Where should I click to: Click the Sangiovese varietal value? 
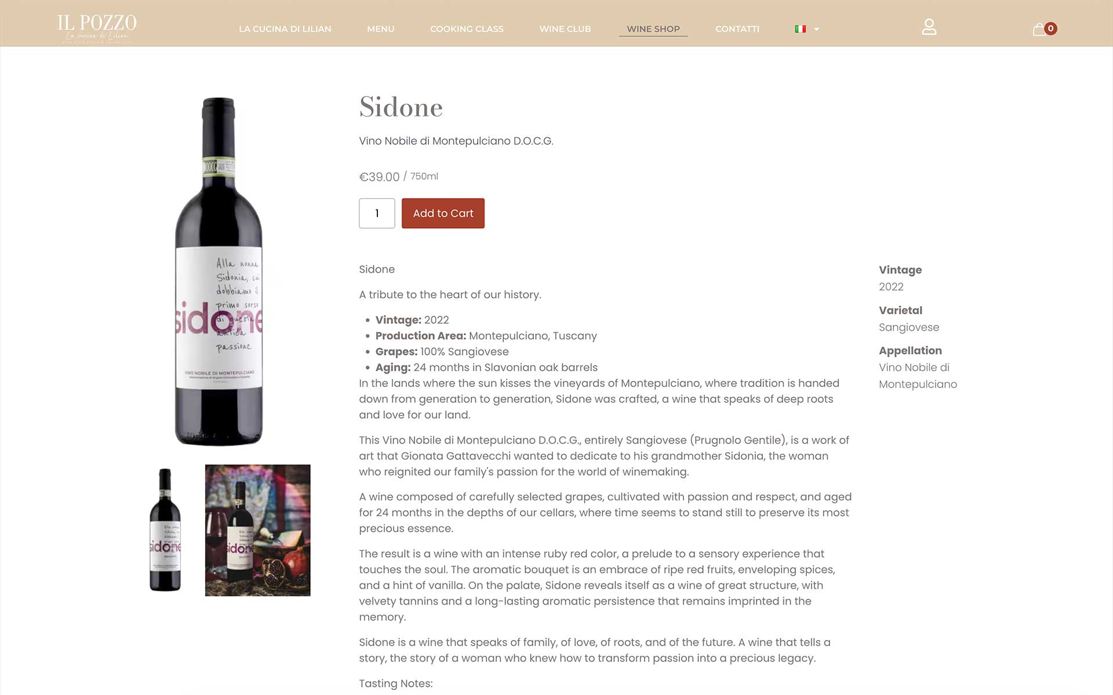909,327
